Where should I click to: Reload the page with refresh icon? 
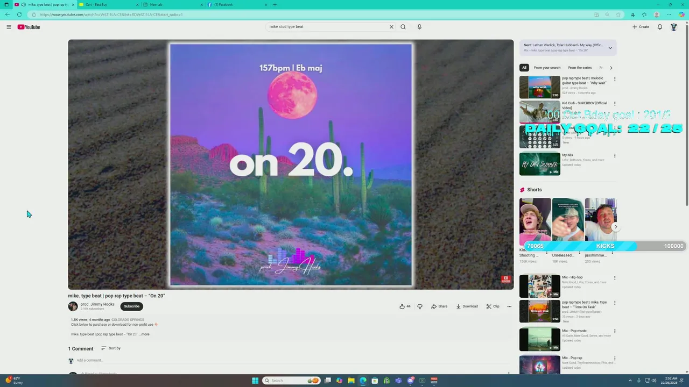(19, 15)
